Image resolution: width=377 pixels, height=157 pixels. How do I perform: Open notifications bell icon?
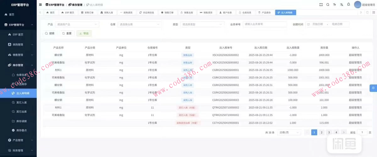pos(348,4)
